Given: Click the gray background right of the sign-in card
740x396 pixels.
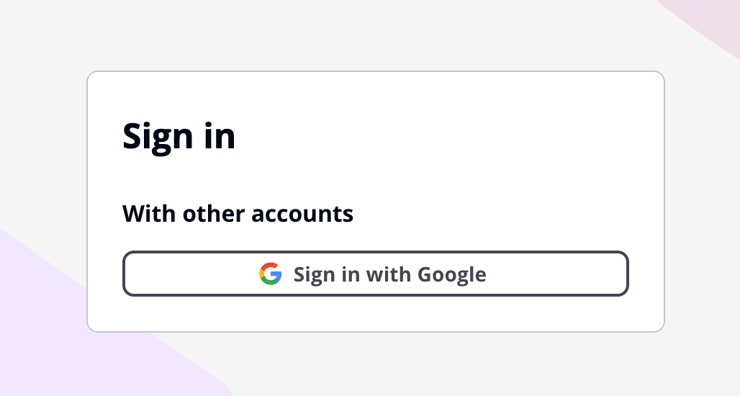Looking at the screenshot, I should (702, 202).
